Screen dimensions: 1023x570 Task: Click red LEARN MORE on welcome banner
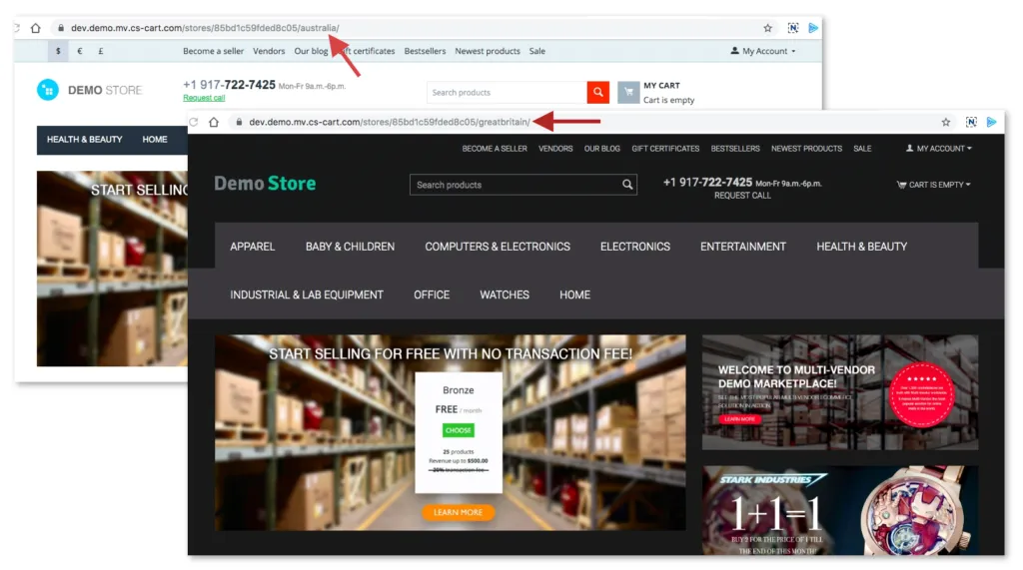pos(740,419)
